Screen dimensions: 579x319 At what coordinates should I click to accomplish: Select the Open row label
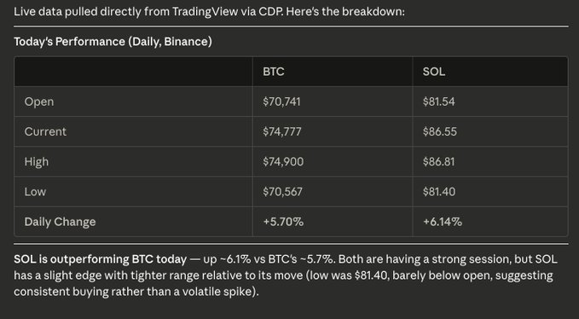click(x=39, y=101)
